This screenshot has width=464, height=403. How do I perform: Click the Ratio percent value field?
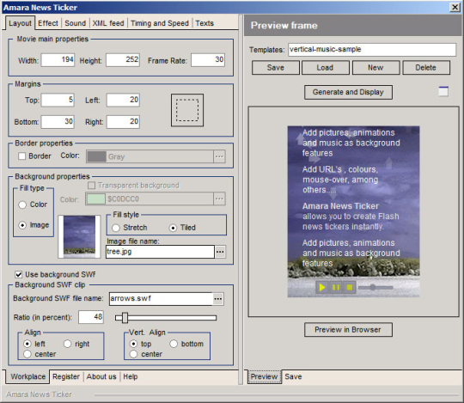pos(91,317)
